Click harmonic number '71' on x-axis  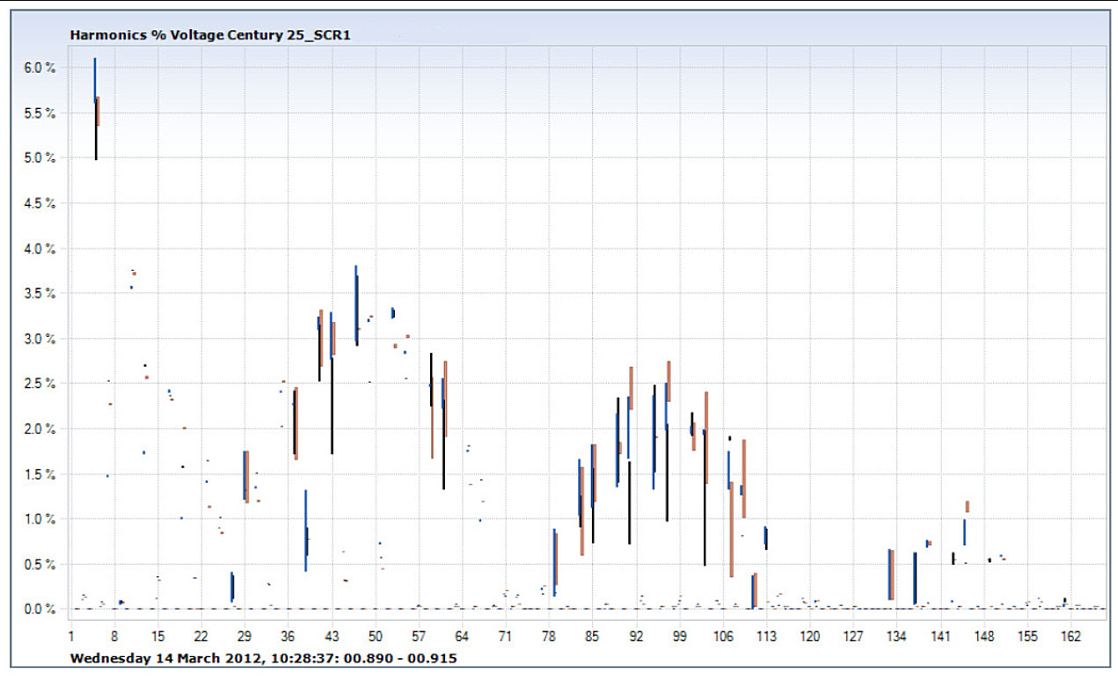(506, 635)
